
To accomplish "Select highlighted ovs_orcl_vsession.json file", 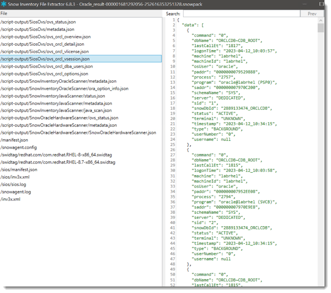I will click(x=81, y=59).
